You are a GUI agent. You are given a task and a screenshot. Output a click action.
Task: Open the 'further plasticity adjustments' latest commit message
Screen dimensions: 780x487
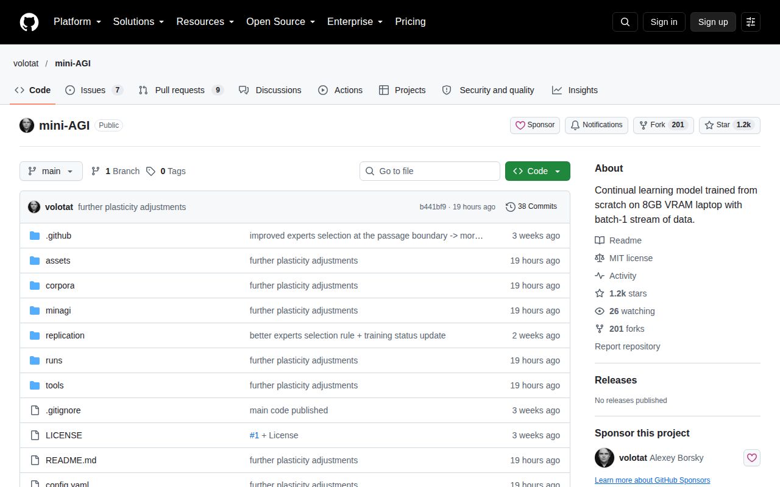pos(132,207)
